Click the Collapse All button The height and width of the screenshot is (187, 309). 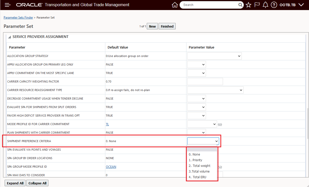[37, 183]
